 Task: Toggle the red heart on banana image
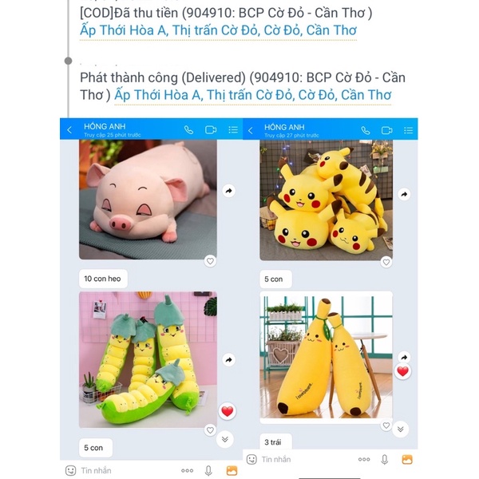[x=402, y=371]
